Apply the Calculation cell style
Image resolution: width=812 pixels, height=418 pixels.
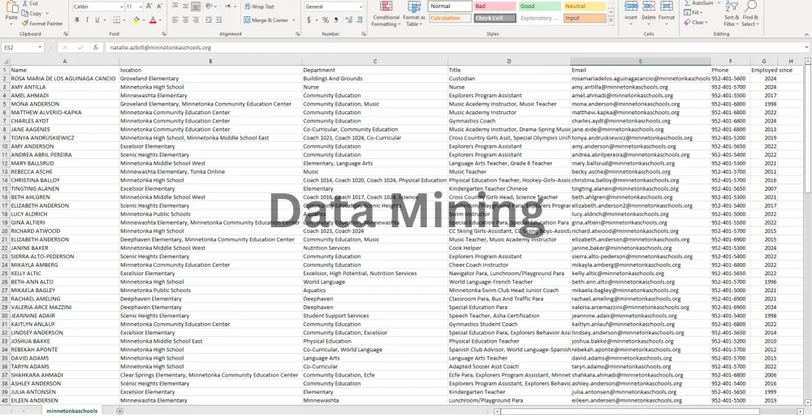tap(450, 18)
